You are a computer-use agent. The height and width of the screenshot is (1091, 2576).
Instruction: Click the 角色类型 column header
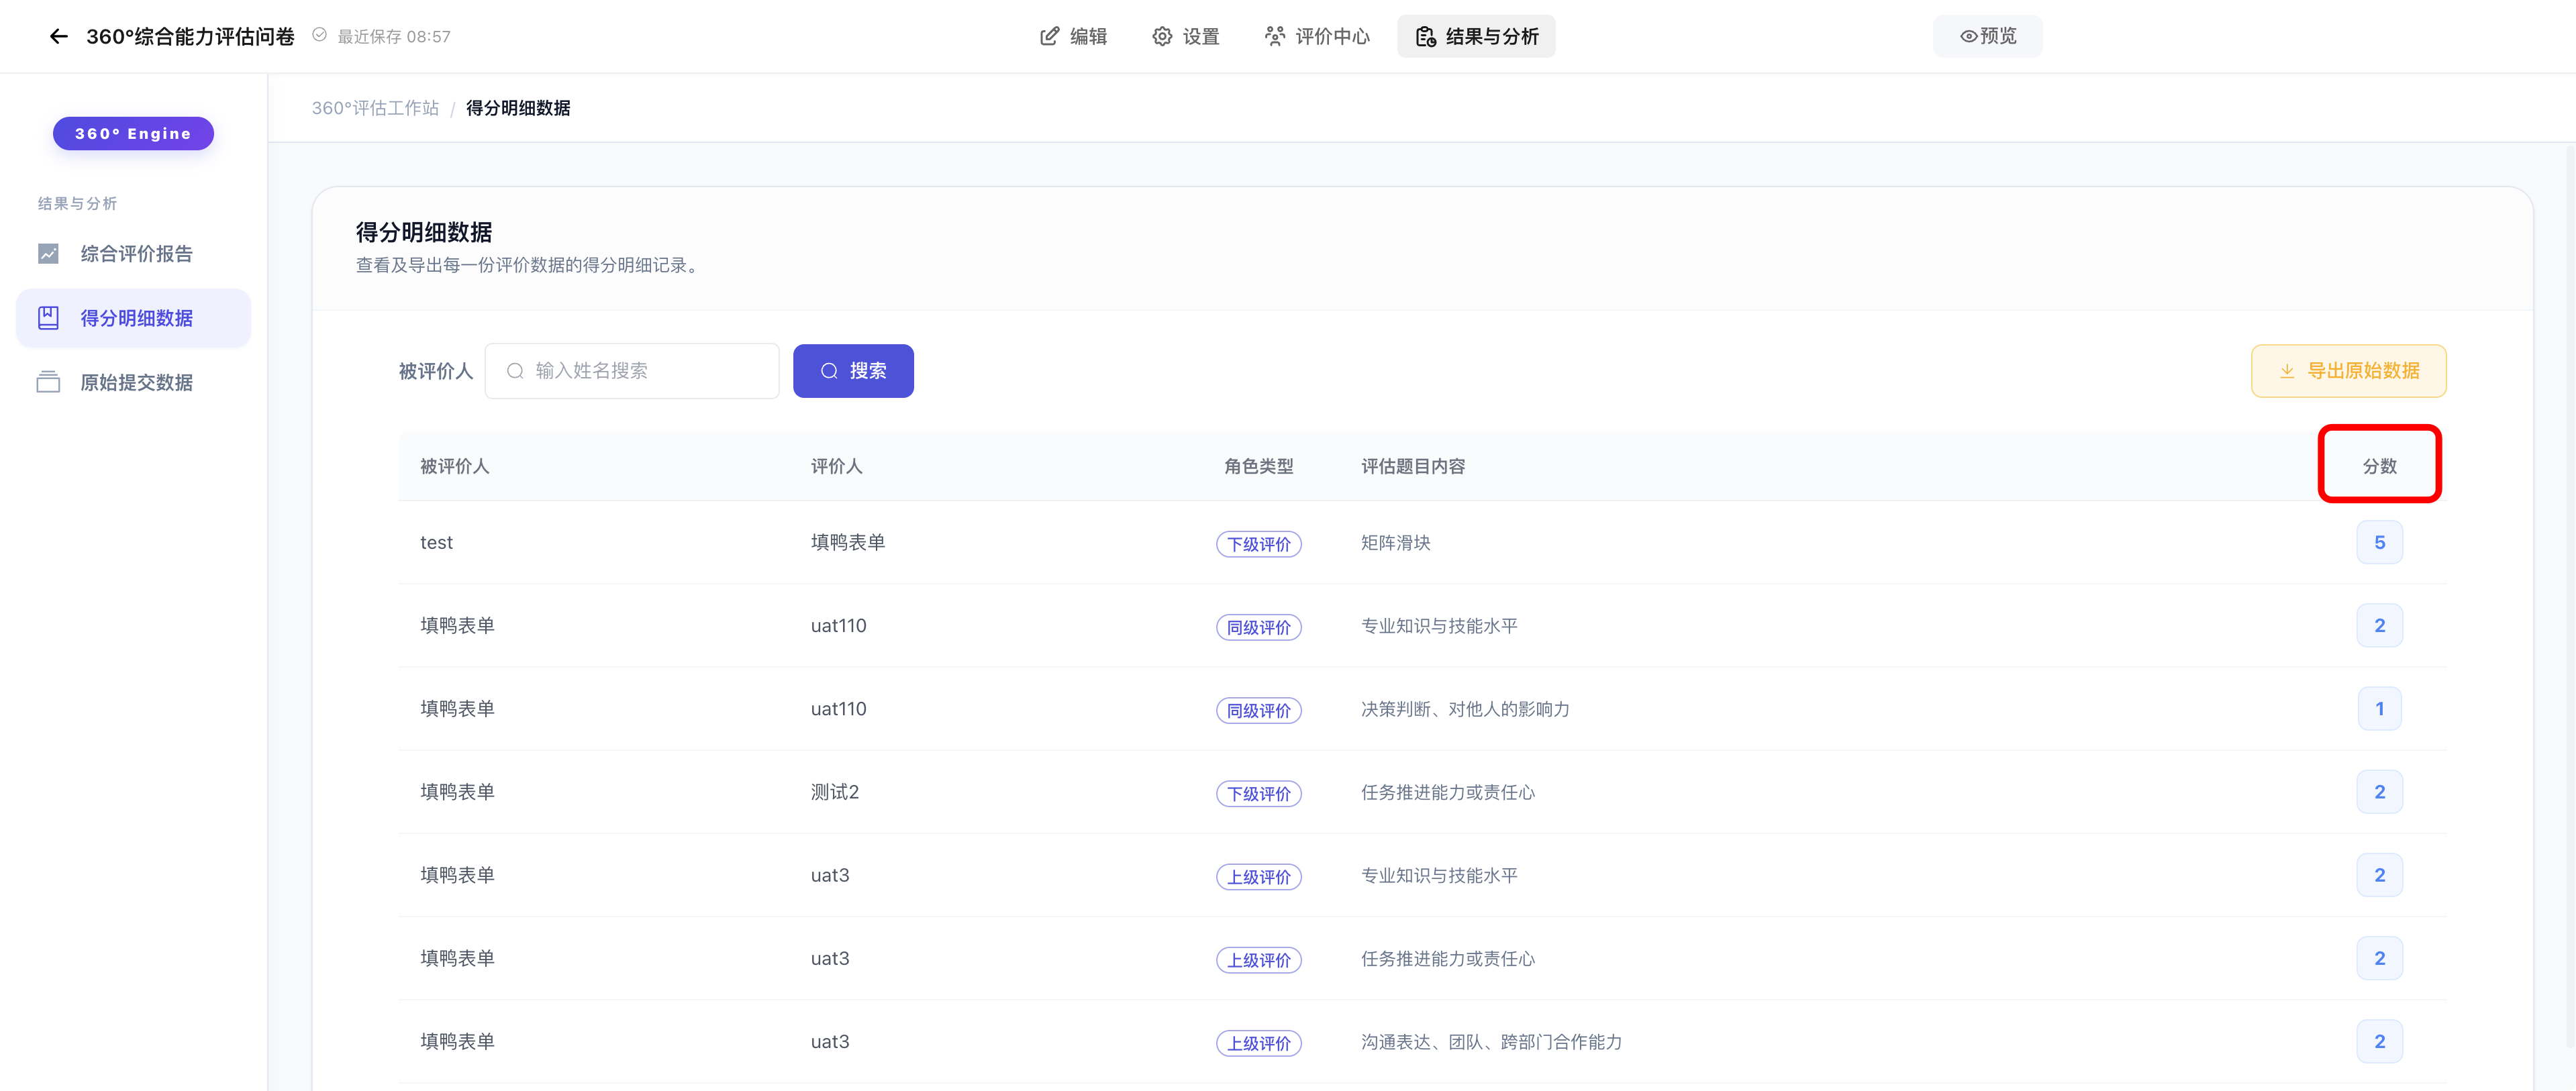(1259, 467)
